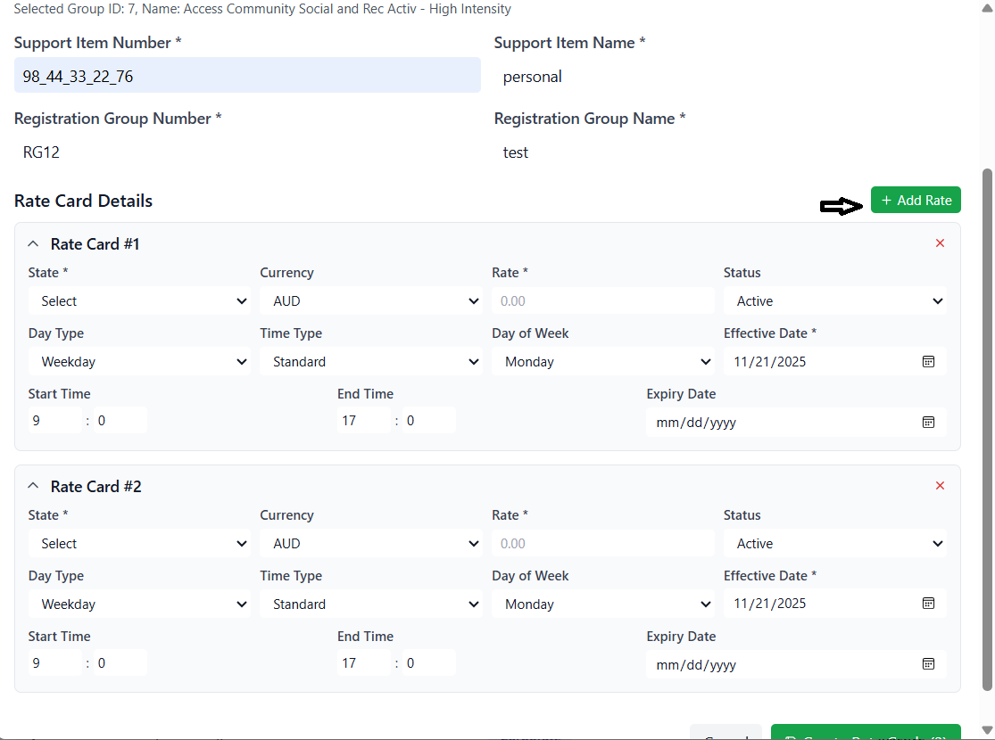Image resolution: width=995 pixels, height=740 pixels.
Task: Click the Rate field in Rate Card #1
Action: [x=602, y=301]
